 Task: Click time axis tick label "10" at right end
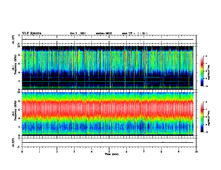[196, 152]
